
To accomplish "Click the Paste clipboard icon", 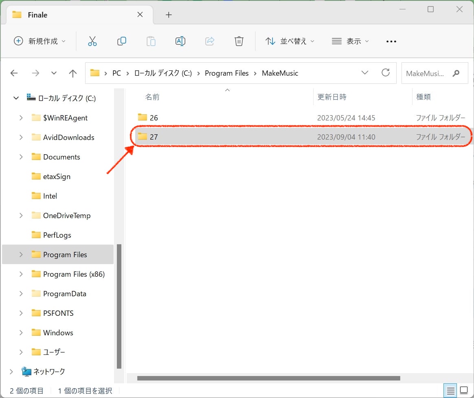I will pyautogui.click(x=151, y=41).
